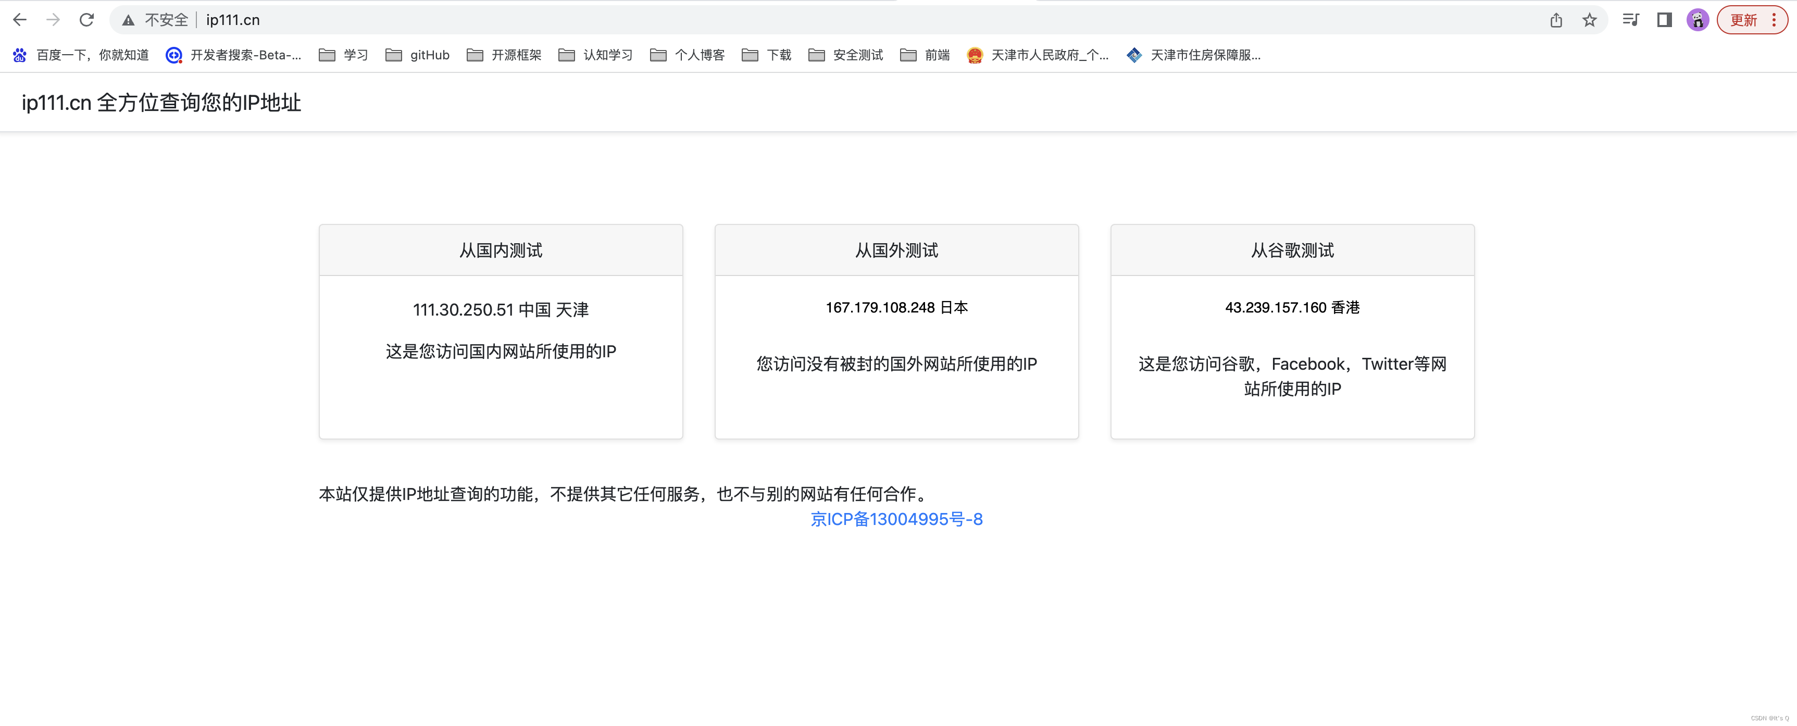Click the profile avatar icon
Viewport: 1797px width, 726px height.
1696,20
